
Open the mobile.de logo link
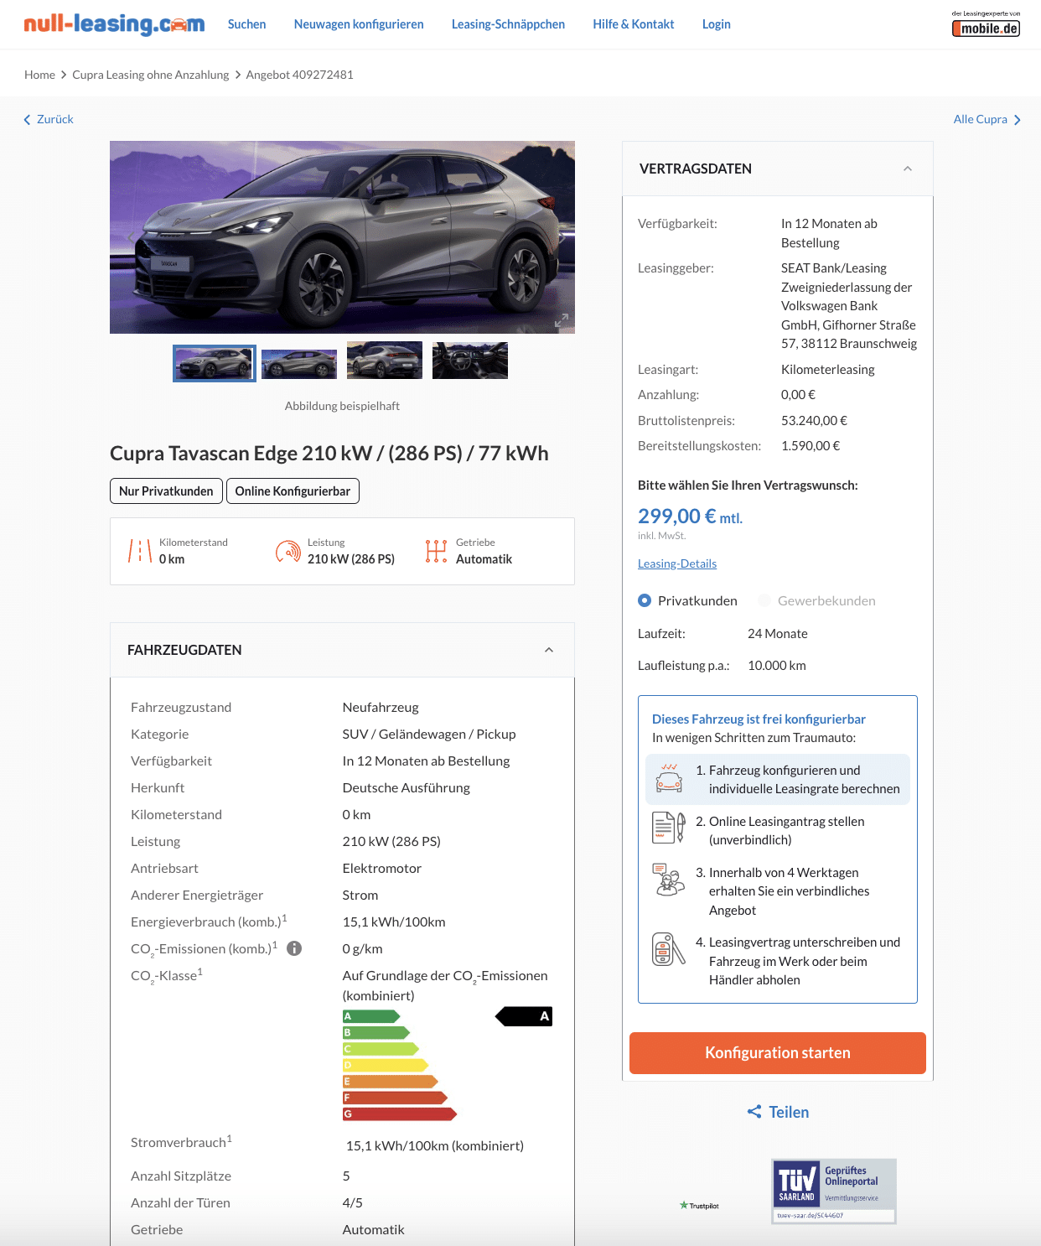point(986,24)
